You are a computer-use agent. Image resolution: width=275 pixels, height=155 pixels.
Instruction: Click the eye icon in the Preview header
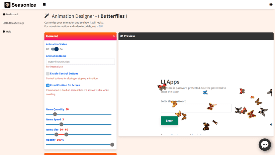(x=122, y=36)
